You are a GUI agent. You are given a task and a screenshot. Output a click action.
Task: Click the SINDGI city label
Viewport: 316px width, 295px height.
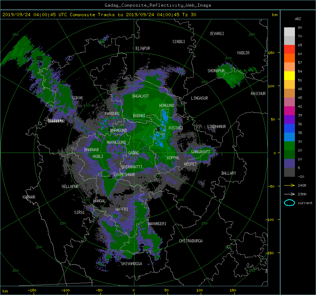click(179, 42)
